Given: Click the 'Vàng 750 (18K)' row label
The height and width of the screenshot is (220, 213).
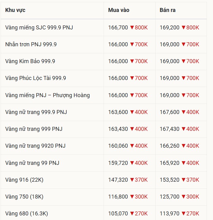Looking at the screenshot, I should [x=24, y=197].
